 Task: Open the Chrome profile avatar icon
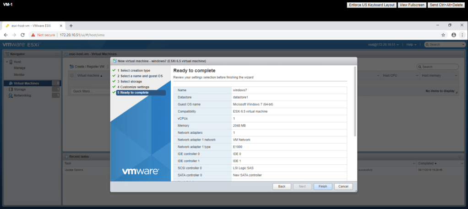click(x=454, y=35)
